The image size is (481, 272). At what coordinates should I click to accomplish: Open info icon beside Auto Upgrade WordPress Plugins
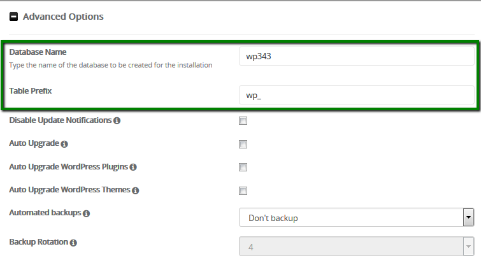[133, 167]
